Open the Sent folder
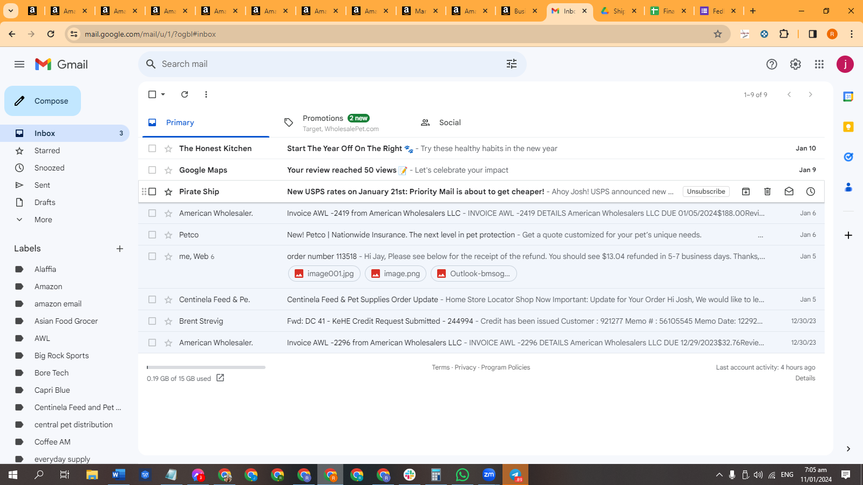The height and width of the screenshot is (485, 863). tap(42, 185)
